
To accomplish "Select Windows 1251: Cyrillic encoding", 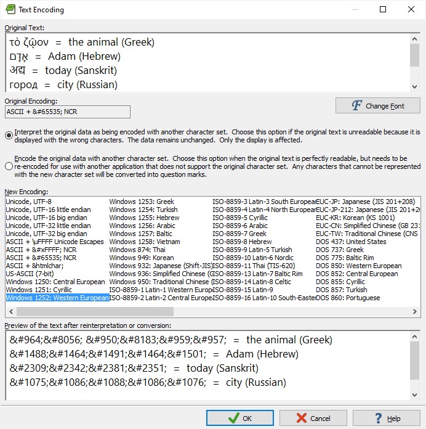I will point(38,290).
